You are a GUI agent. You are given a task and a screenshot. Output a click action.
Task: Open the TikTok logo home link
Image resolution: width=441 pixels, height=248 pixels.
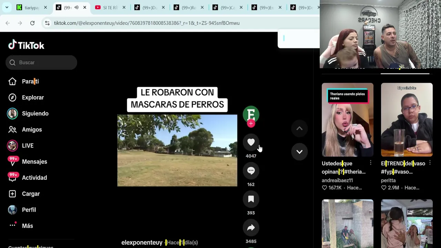26,45
